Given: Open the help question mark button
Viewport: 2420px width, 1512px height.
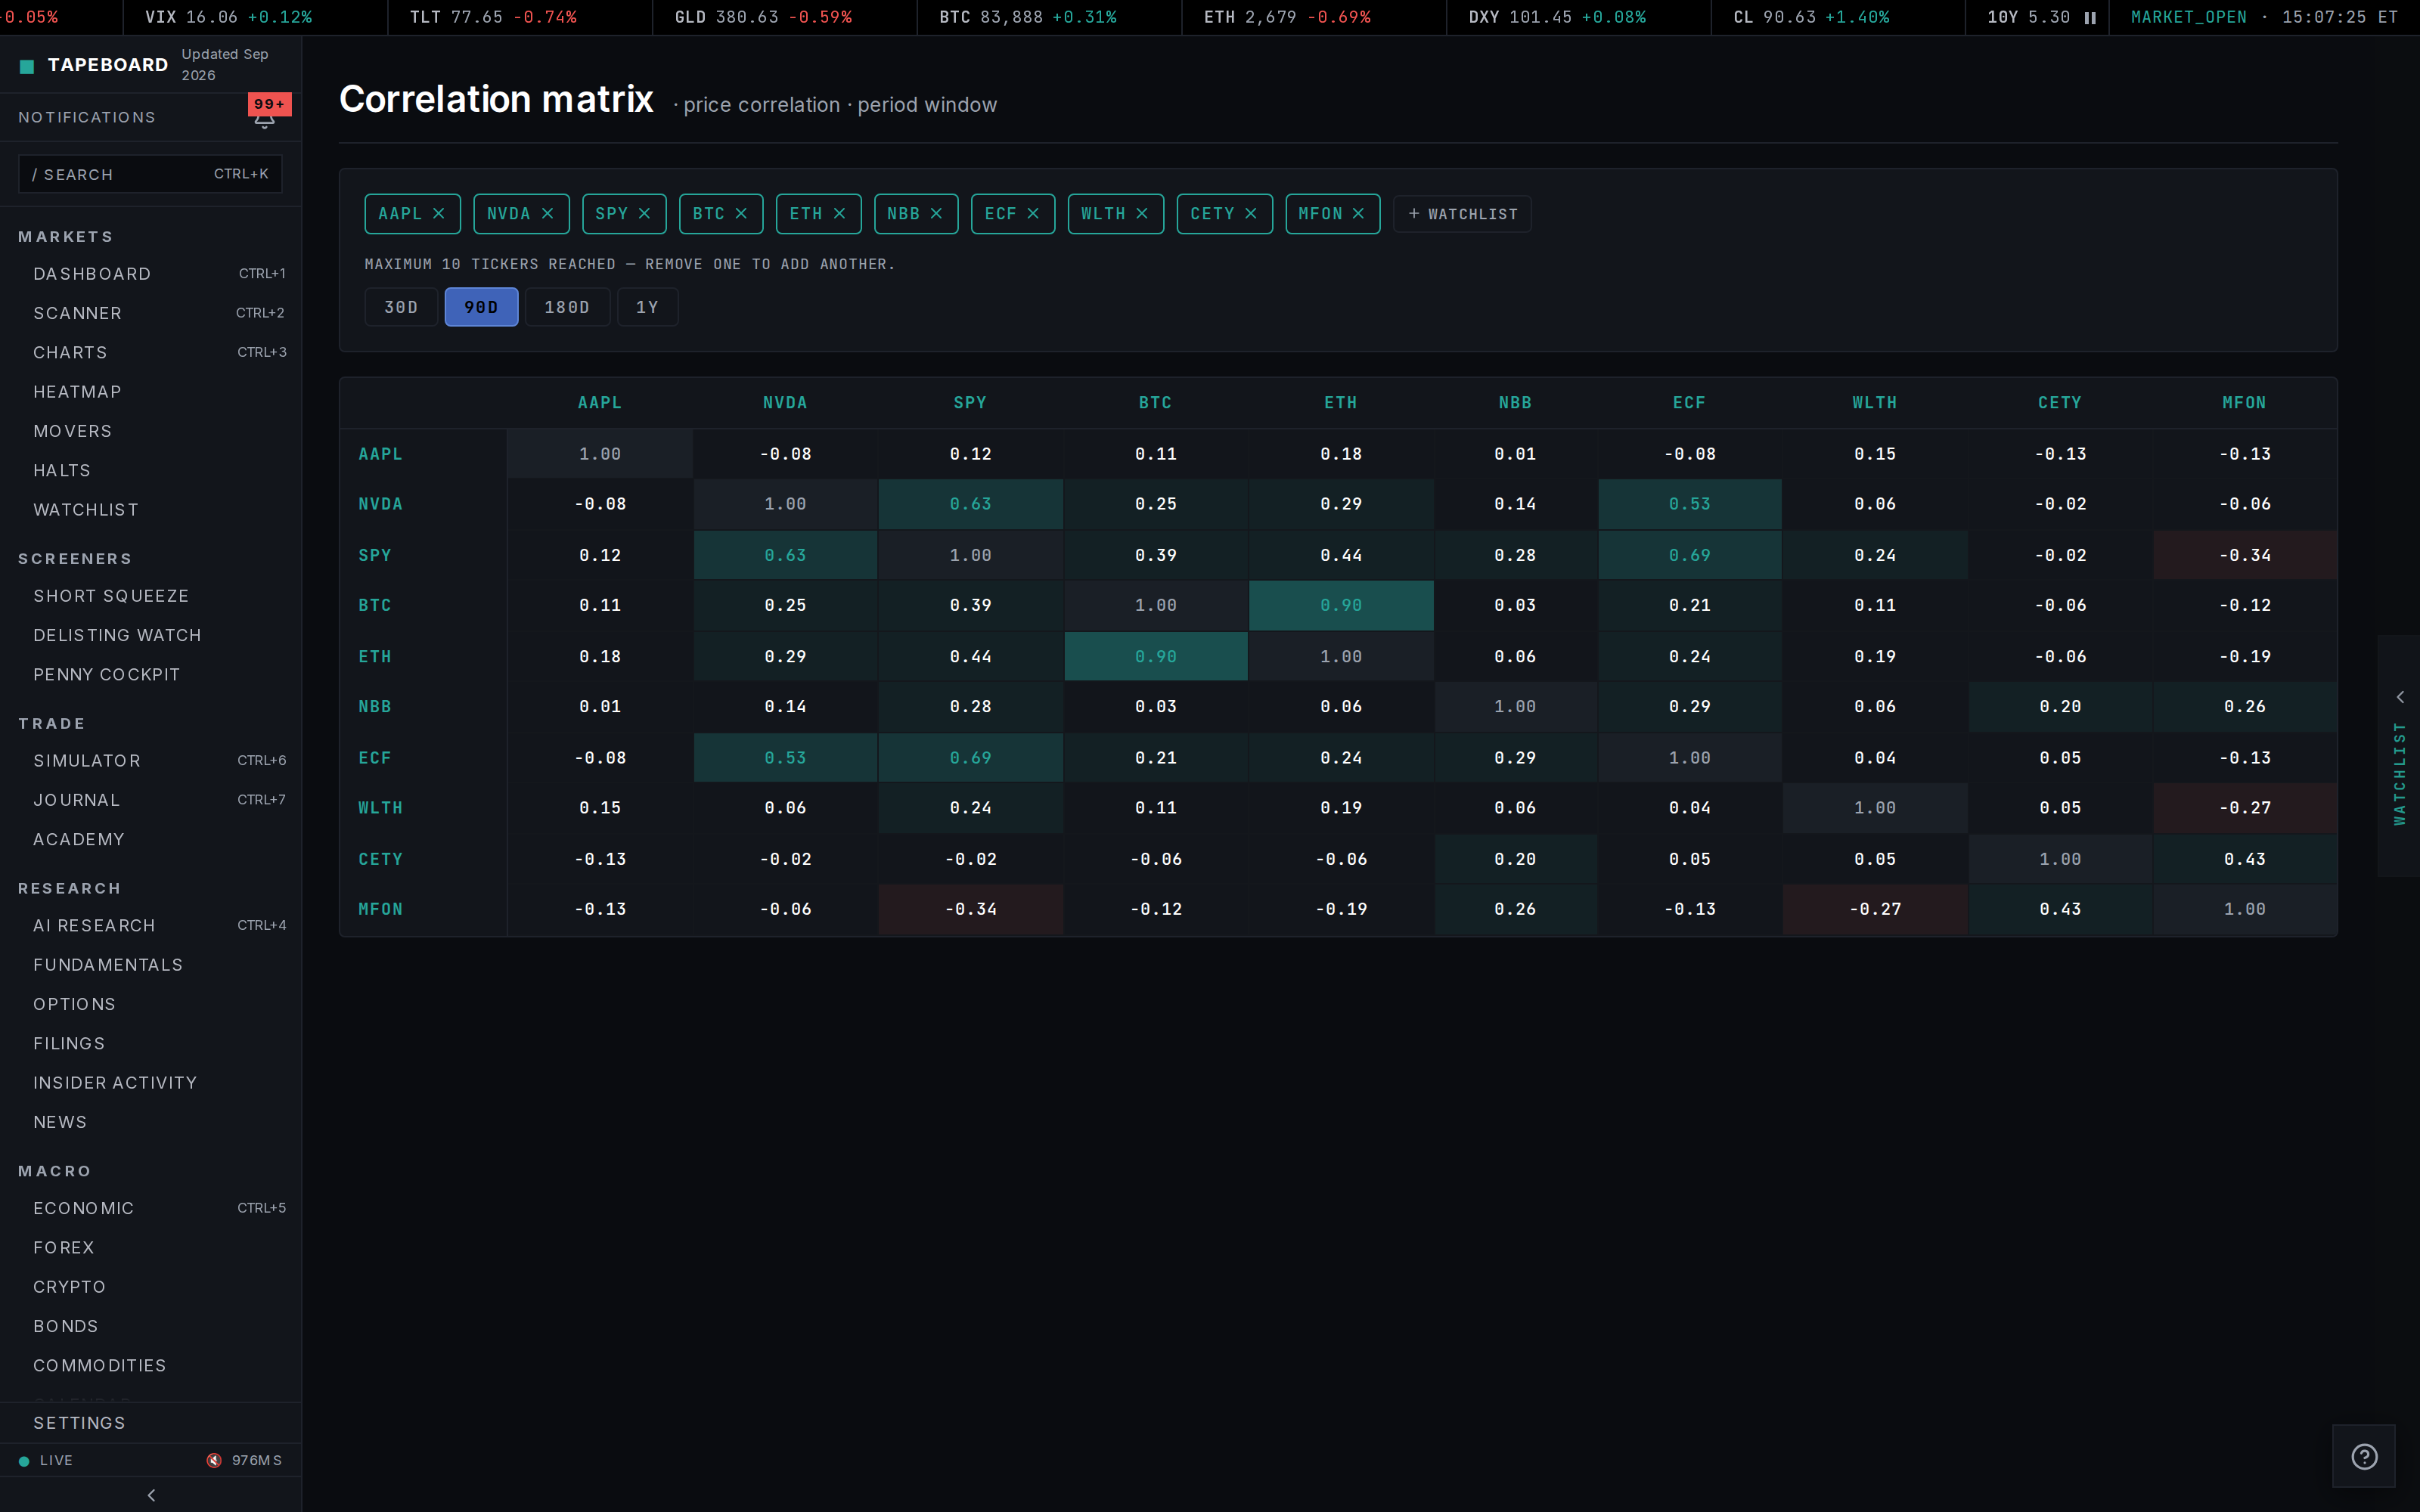Looking at the screenshot, I should pyautogui.click(x=2364, y=1456).
